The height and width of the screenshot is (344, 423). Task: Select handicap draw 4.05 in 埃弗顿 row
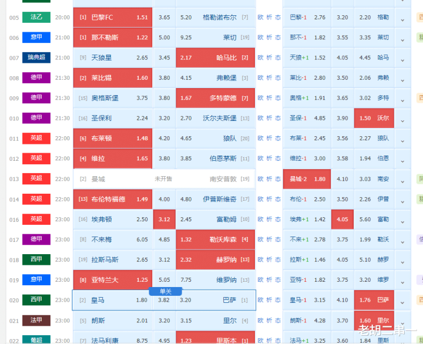(343, 220)
